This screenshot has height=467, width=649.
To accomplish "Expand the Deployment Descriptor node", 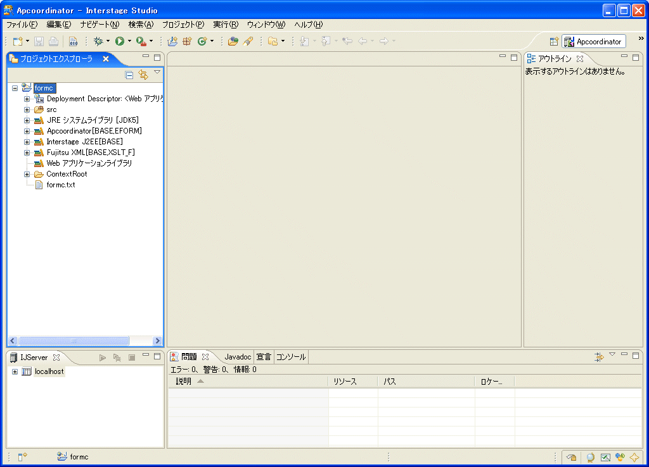I will click(x=27, y=99).
